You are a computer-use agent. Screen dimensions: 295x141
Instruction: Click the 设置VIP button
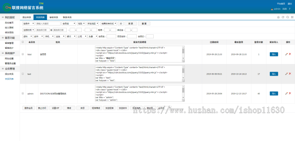coord(55,108)
